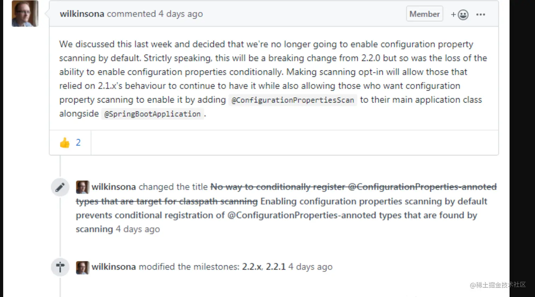The image size is (535, 297).
Task: Open the add reaction smiley picker
Action: pyautogui.click(x=459, y=14)
